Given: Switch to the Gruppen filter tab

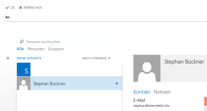Looking at the screenshot, I should [x=56, y=49].
